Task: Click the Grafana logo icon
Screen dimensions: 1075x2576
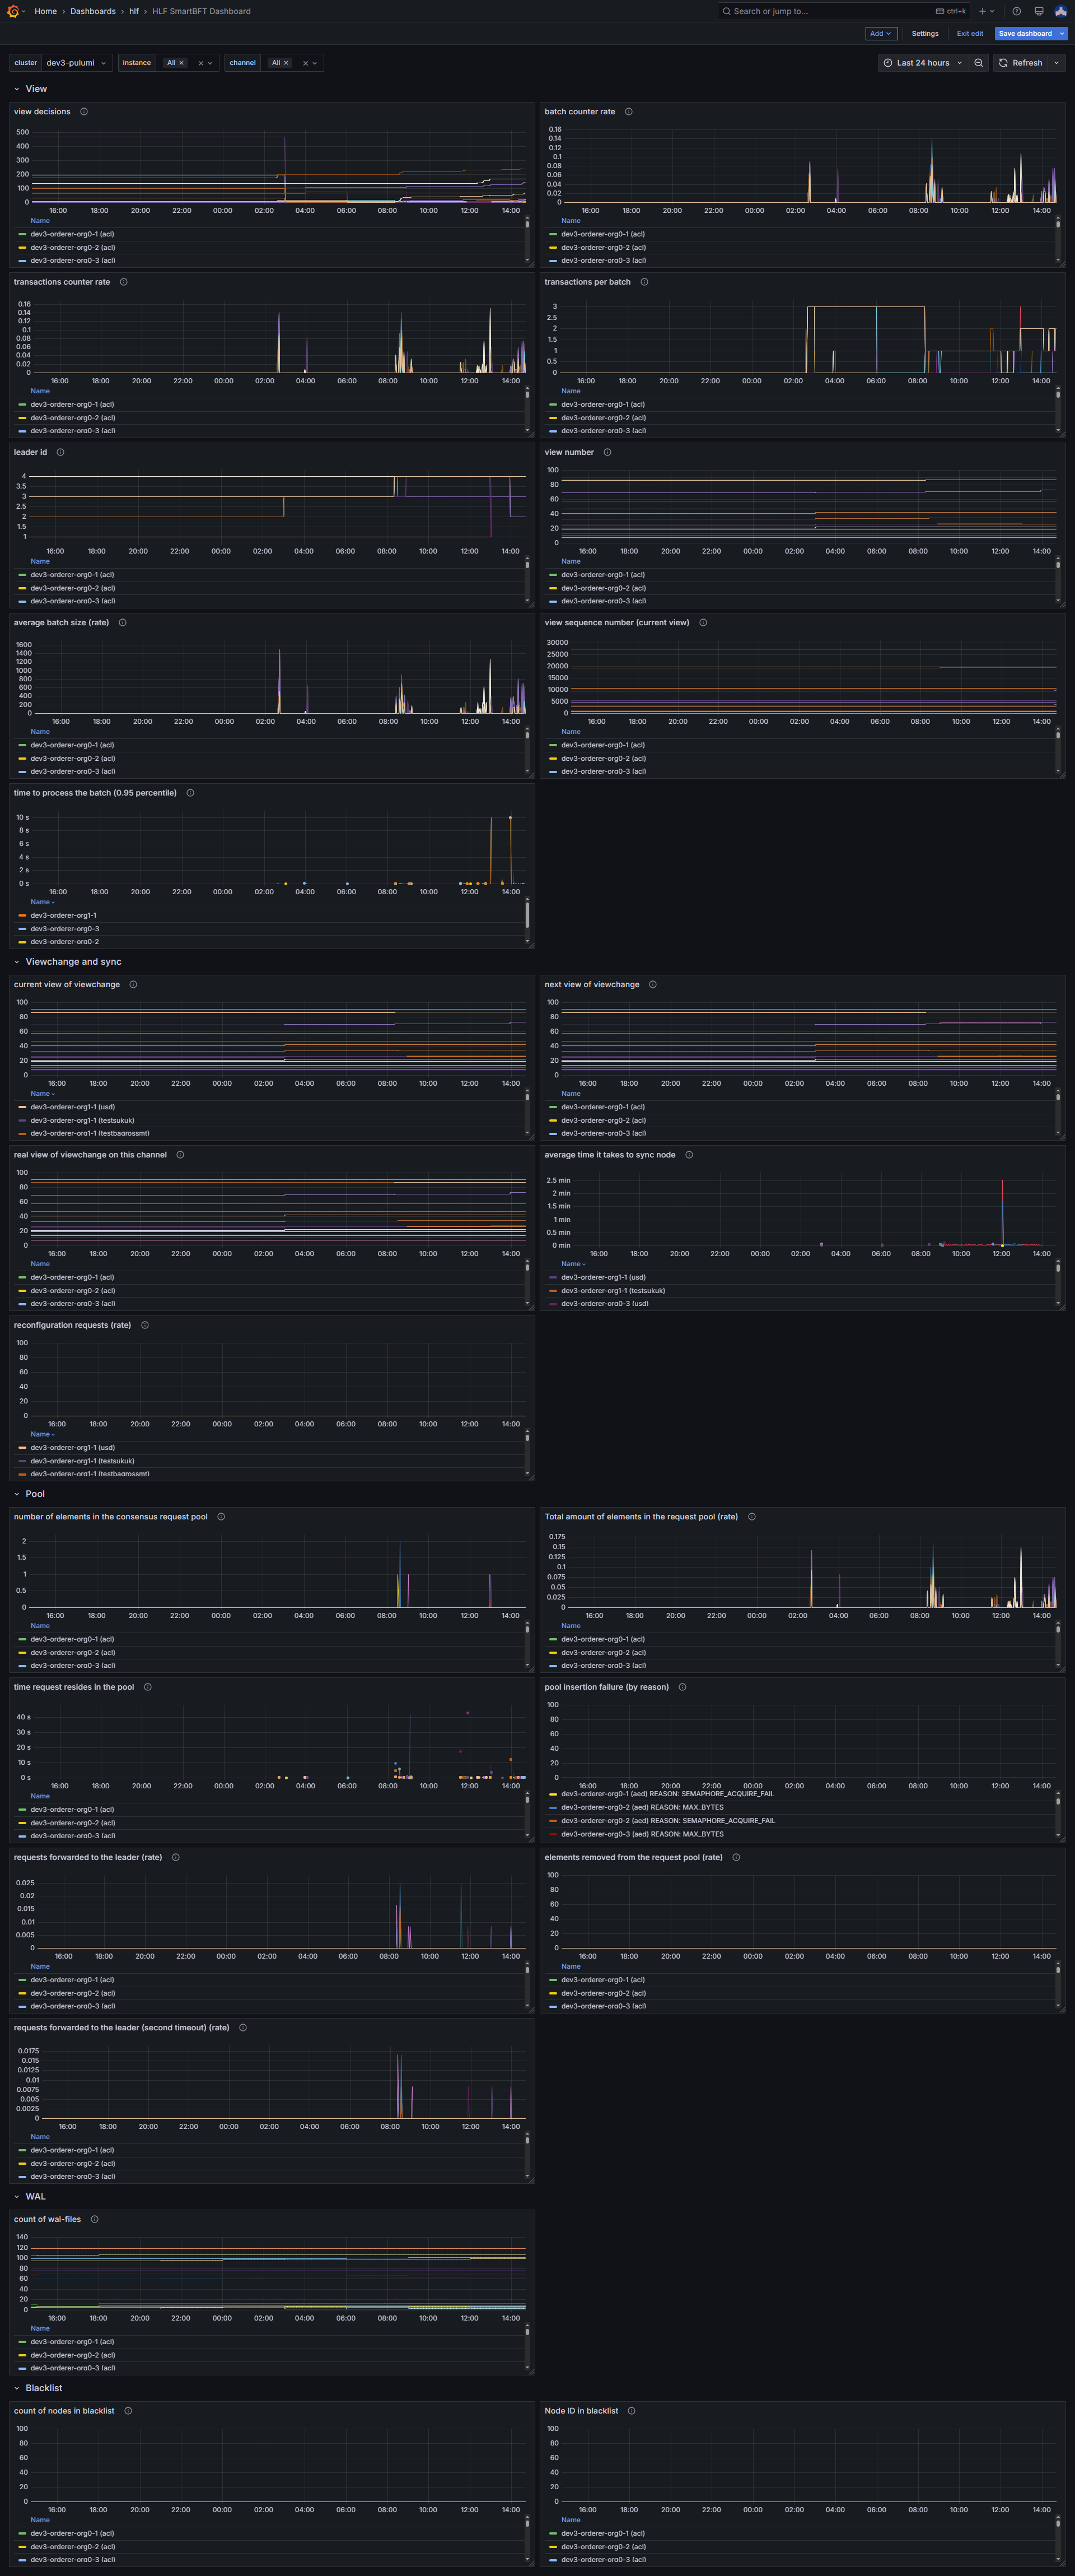Action: (13, 11)
